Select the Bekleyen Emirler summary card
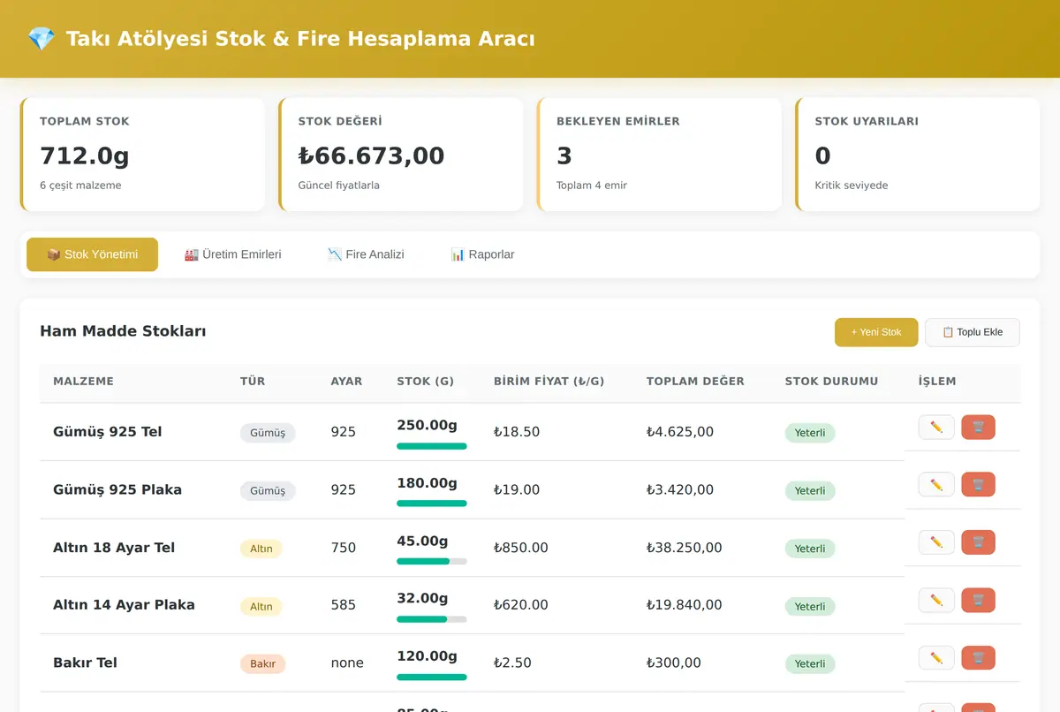 tap(659, 155)
